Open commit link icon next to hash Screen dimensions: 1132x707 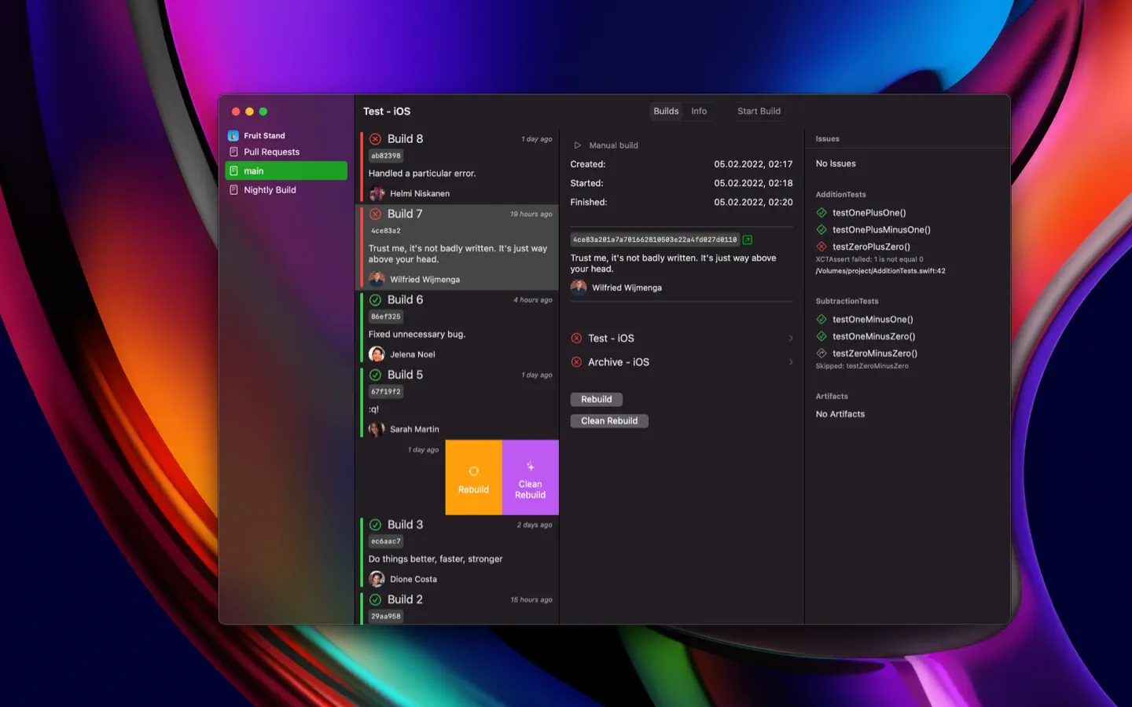click(x=748, y=240)
